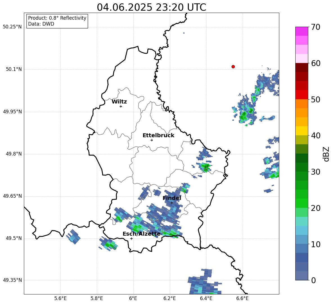This screenshot has height=304, width=333.
Task: Click the 6.2°E longitude tick label
Action: pyautogui.click(x=170, y=298)
